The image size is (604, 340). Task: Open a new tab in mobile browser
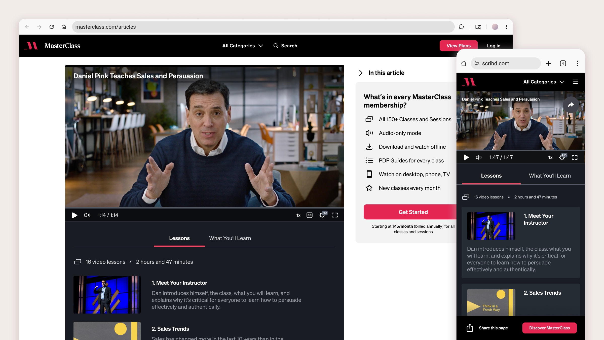[548, 63]
